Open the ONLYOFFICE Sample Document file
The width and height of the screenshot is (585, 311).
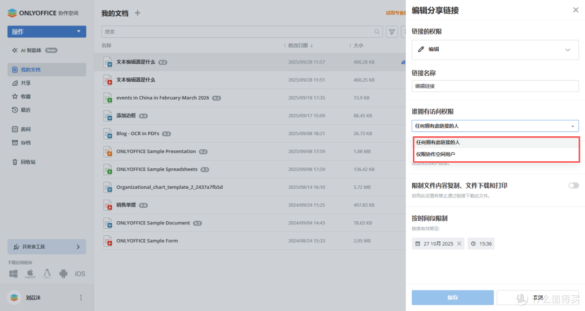point(153,223)
